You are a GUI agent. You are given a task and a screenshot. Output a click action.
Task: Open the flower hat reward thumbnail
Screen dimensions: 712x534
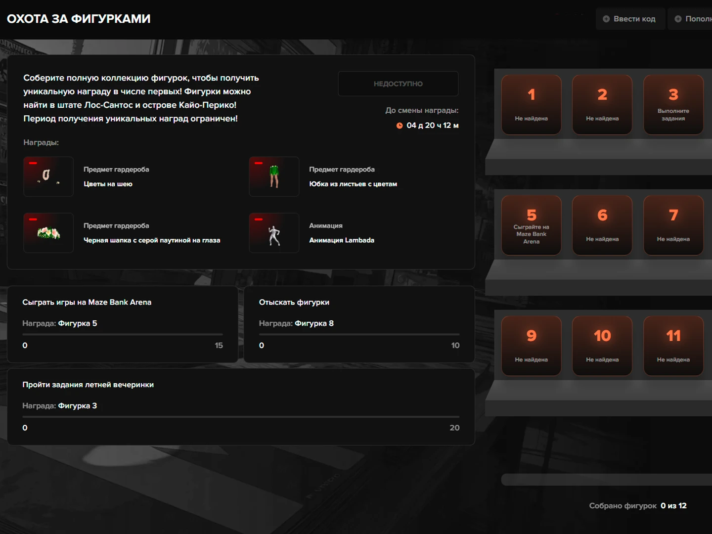48,233
